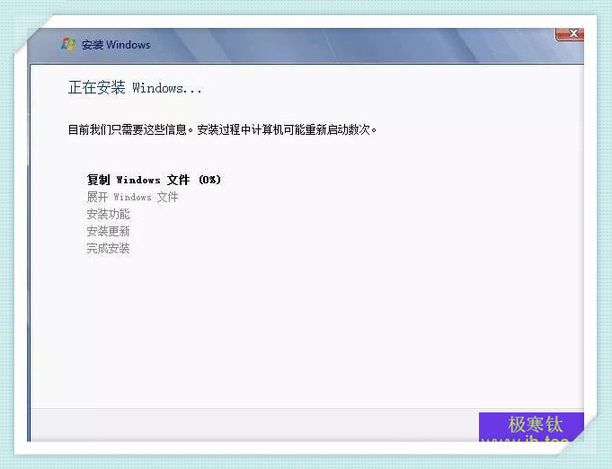This screenshot has width=612, height=469.
Task: Click the Windows flag icon in title bar
Action: click(x=68, y=45)
